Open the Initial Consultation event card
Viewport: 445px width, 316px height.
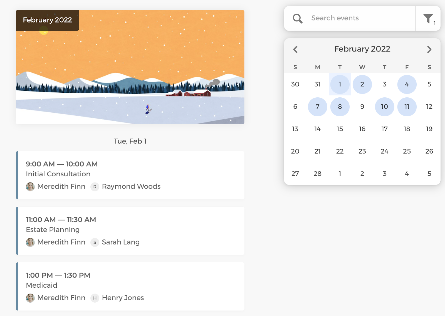click(x=130, y=175)
